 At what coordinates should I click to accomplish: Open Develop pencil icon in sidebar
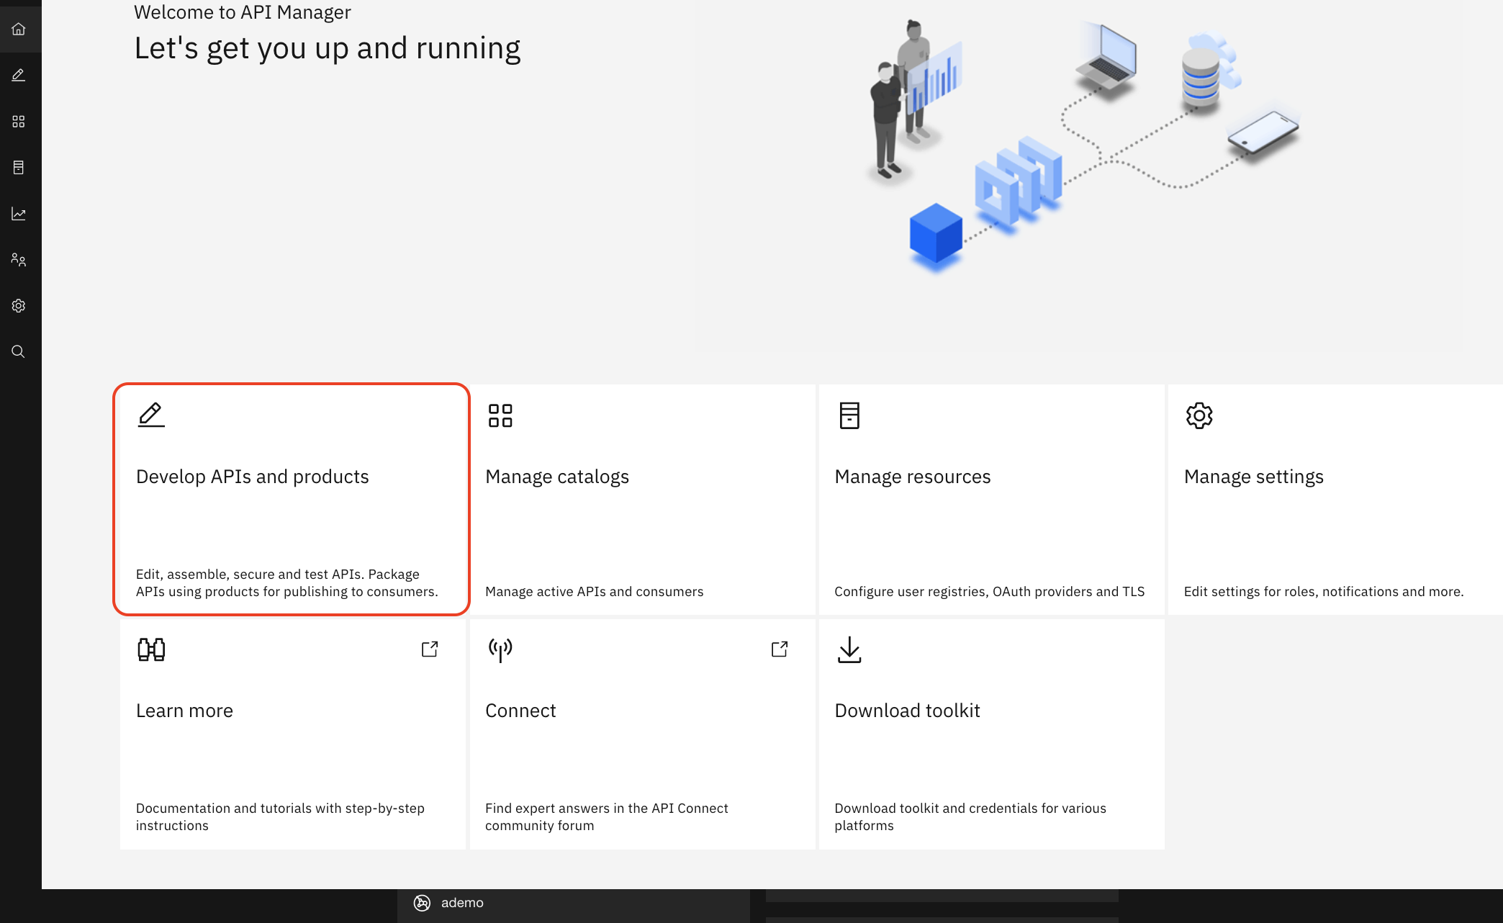(19, 75)
